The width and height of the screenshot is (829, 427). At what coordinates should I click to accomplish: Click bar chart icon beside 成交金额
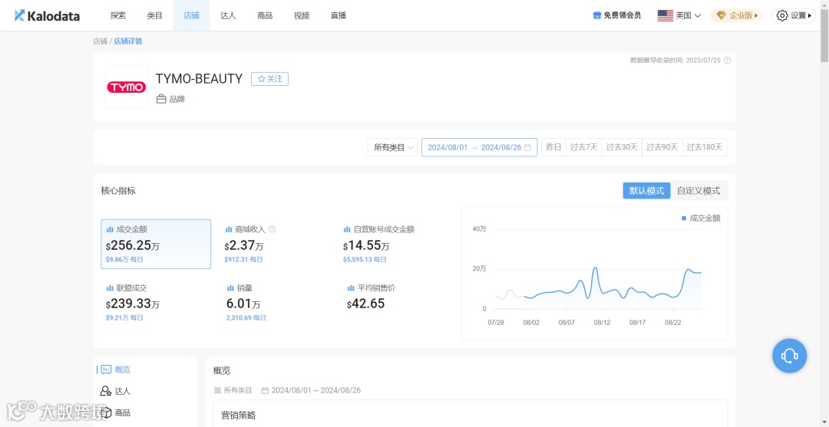pos(110,229)
